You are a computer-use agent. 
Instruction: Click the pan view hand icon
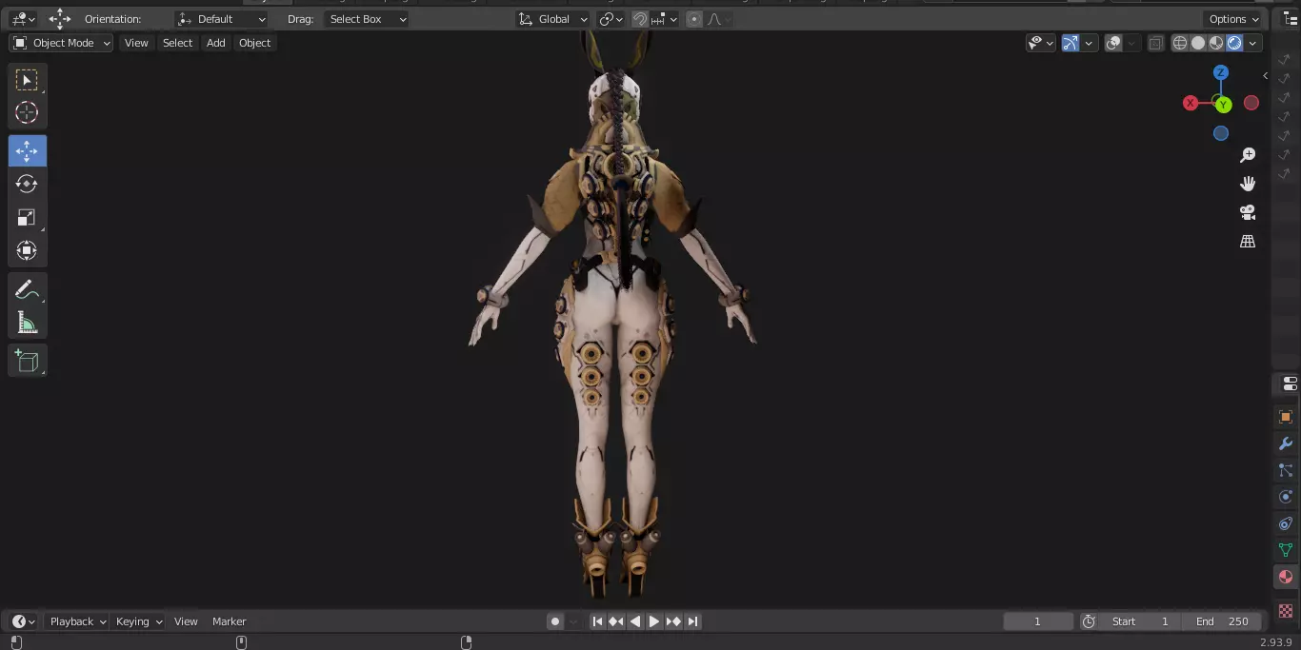[x=1248, y=184]
